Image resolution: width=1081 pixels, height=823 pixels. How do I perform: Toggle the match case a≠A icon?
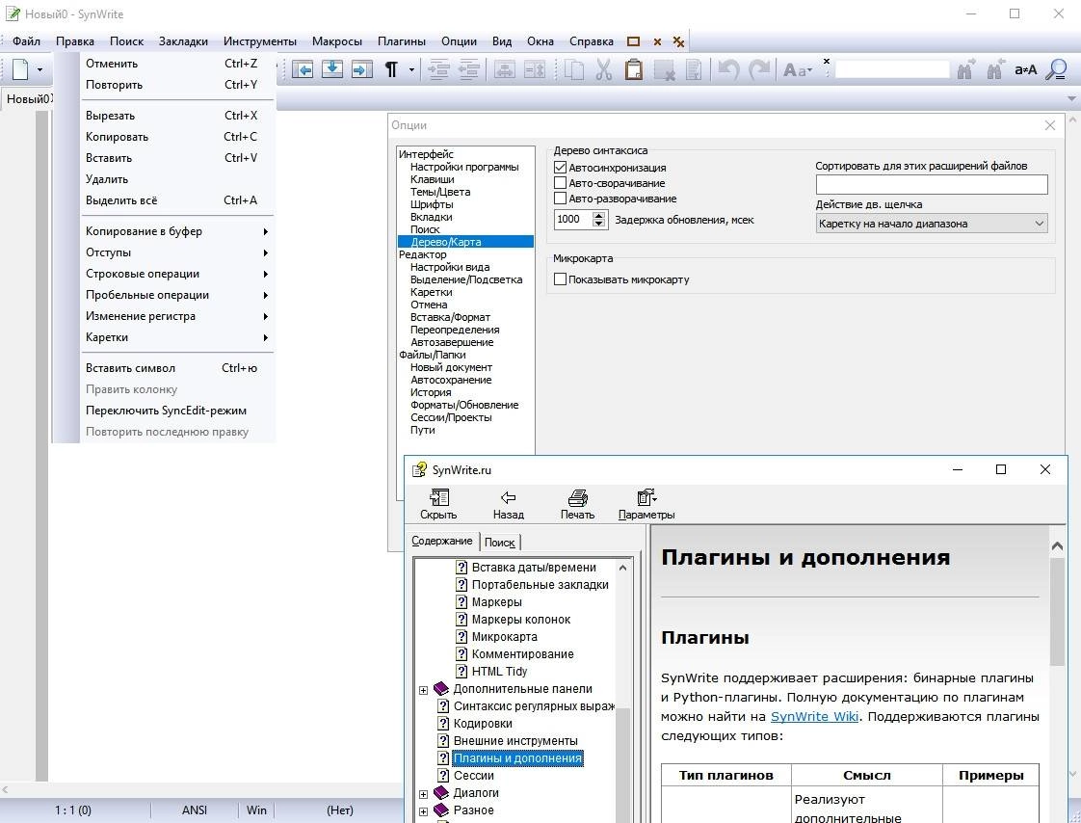tap(1025, 69)
